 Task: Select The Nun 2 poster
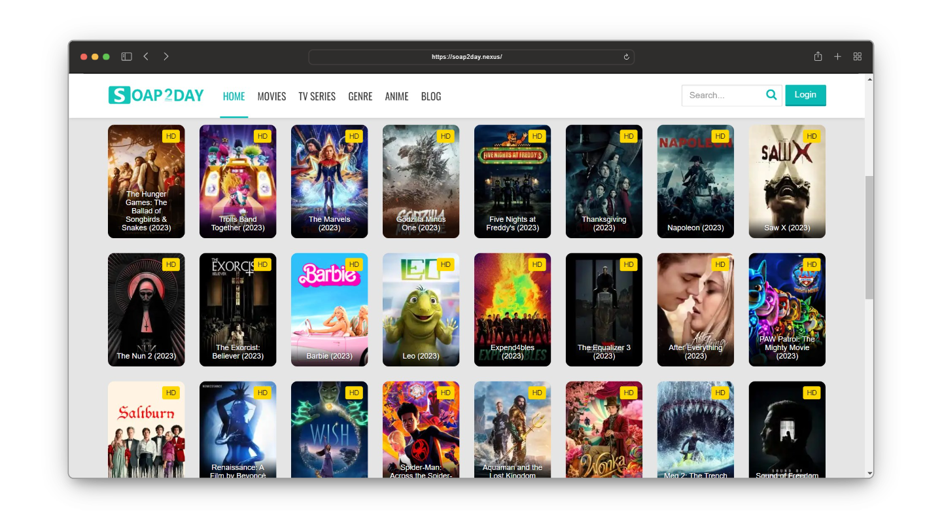147,309
